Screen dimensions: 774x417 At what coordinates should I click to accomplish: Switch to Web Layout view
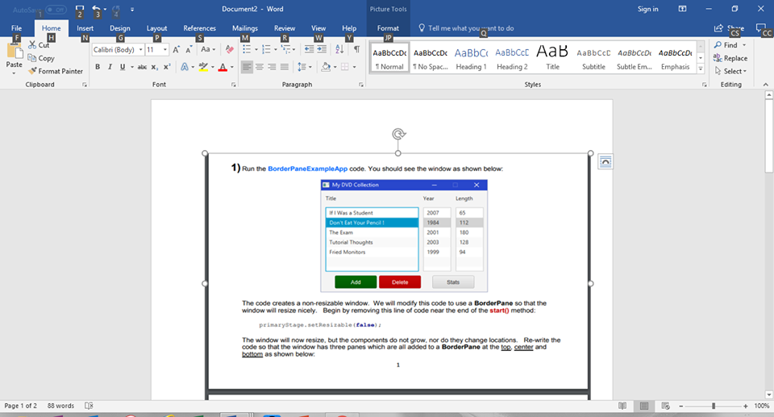665,406
